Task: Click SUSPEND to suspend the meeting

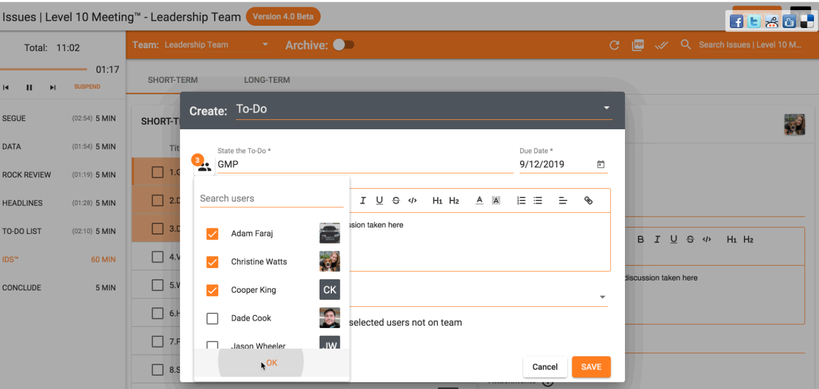Action: (x=87, y=87)
